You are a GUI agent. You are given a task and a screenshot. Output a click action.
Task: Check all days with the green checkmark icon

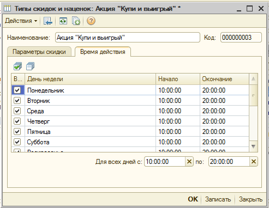(17, 66)
